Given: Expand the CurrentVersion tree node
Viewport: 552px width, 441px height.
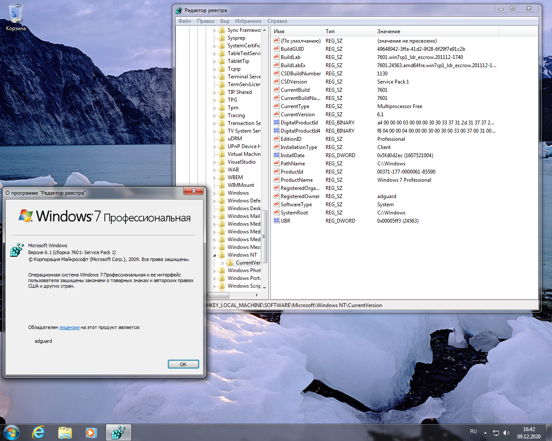Looking at the screenshot, I should 223,263.
